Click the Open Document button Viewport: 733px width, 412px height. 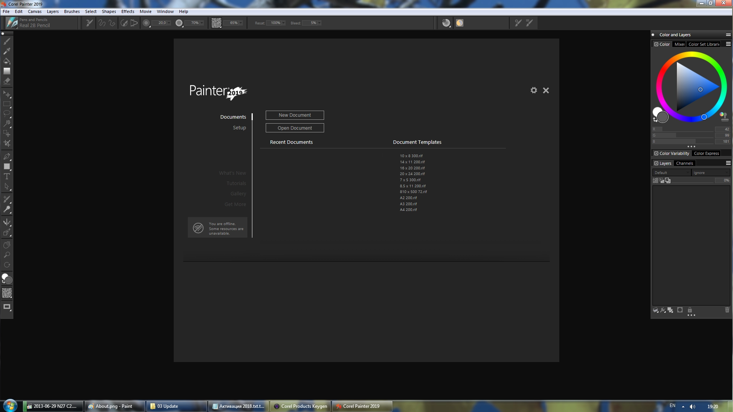click(295, 128)
